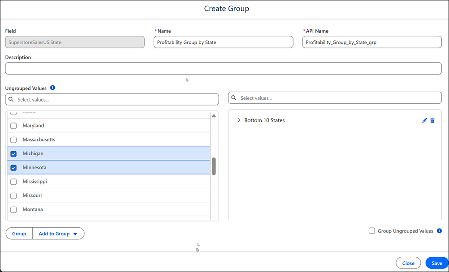Open the Add to Group dropdown
Screen dimensions: 449x272
[58, 234]
